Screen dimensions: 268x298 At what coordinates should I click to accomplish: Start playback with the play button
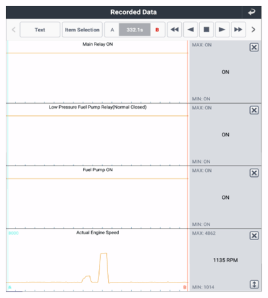[x=222, y=30]
